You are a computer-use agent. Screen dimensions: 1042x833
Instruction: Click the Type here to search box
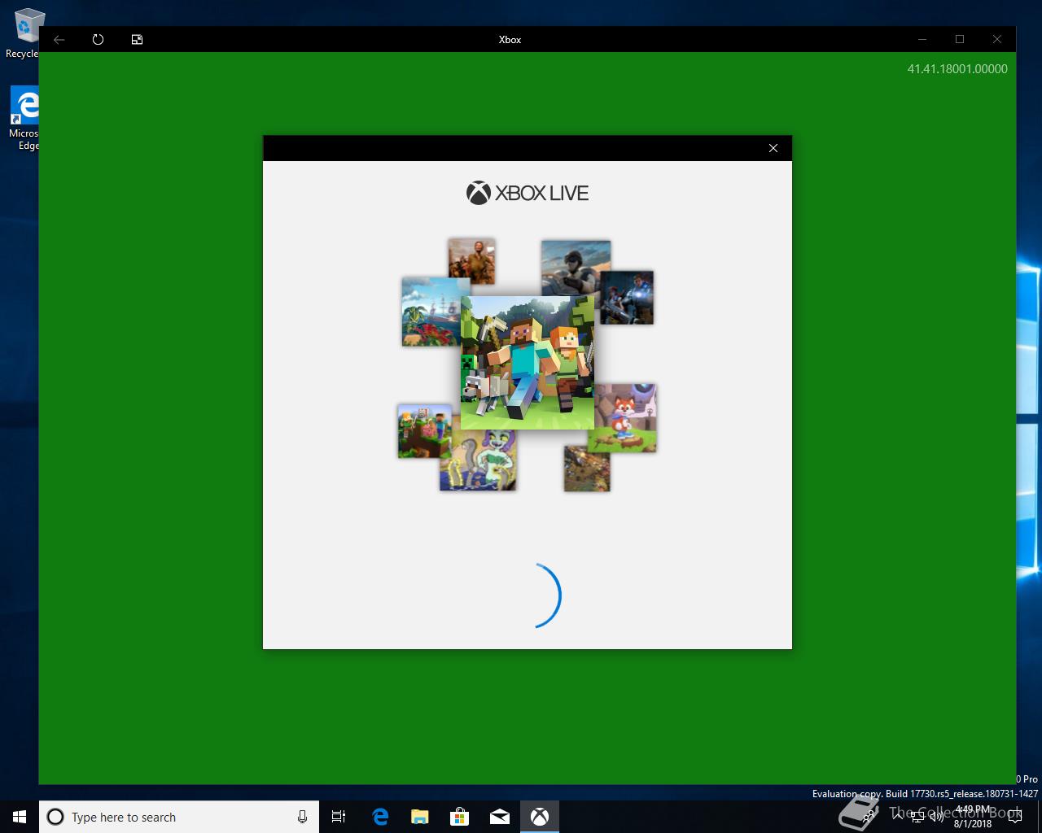pyautogui.click(x=177, y=817)
